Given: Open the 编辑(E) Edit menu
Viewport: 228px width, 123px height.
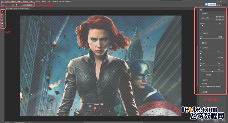Looking at the screenshot, I should (13, 1).
